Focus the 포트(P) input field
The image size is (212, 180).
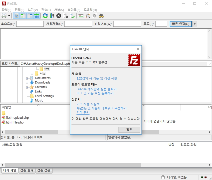[x=161, y=24]
